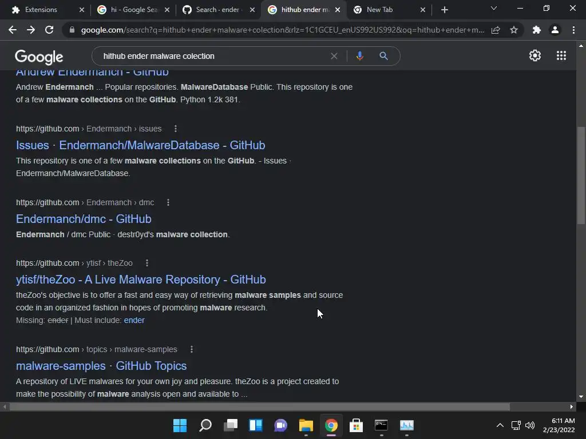Screen dimensions: 586x439
Task: Share this page from address bar
Action: click(496, 30)
